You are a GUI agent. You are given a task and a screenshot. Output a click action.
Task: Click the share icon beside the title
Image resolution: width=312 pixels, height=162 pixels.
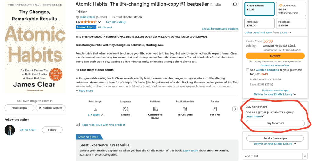point(235,4)
